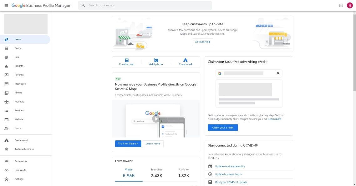Click the Photos sidebar icon
Screen dimensions: 356x186
click(6, 93)
